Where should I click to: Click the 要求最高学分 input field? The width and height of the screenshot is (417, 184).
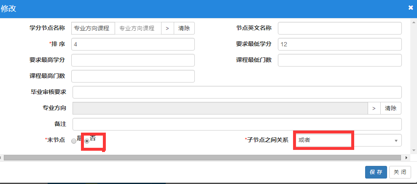[x=133, y=60]
